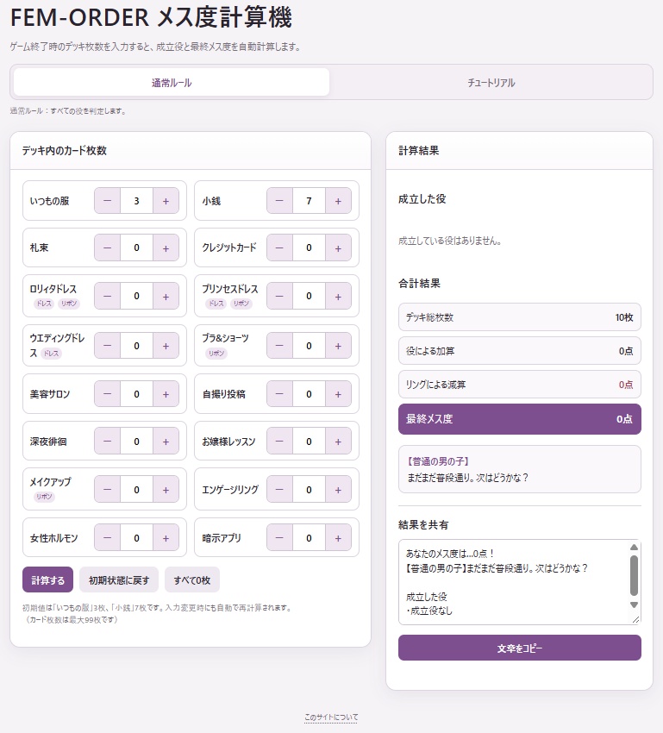Add one 札束 card using plus
663x733 pixels.
pyautogui.click(x=166, y=247)
